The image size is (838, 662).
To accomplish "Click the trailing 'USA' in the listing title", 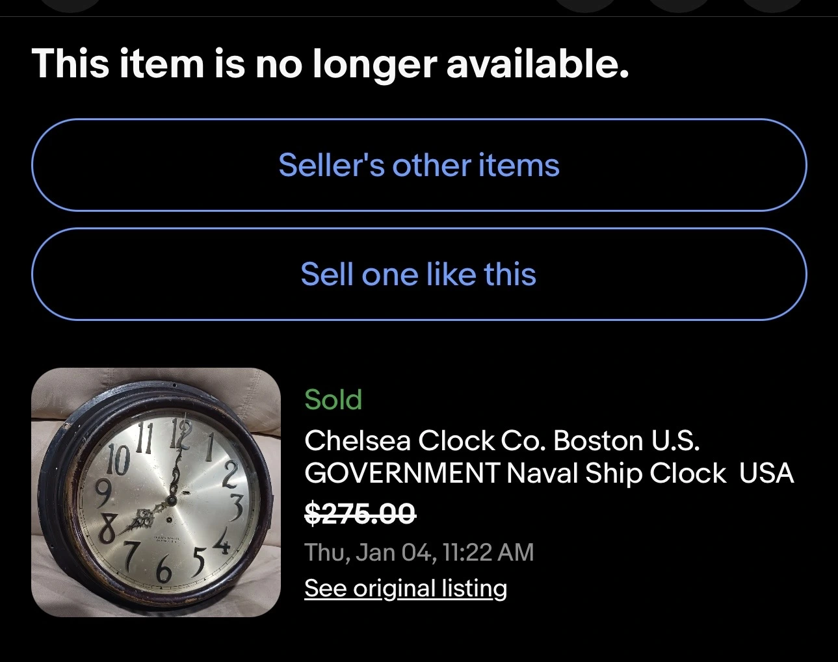I will coord(766,473).
